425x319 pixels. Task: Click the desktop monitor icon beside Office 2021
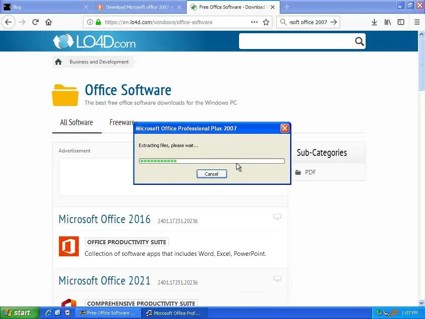point(277,279)
